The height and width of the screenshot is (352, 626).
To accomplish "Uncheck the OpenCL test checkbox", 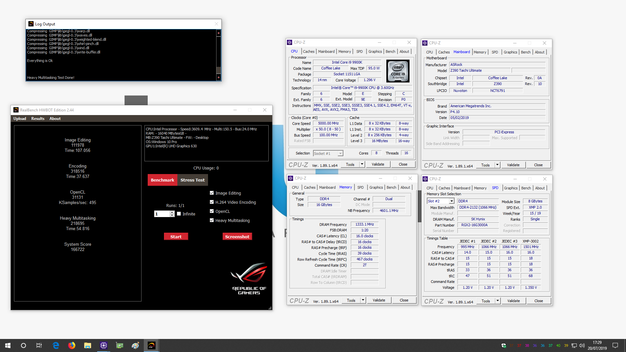I will (212, 211).
